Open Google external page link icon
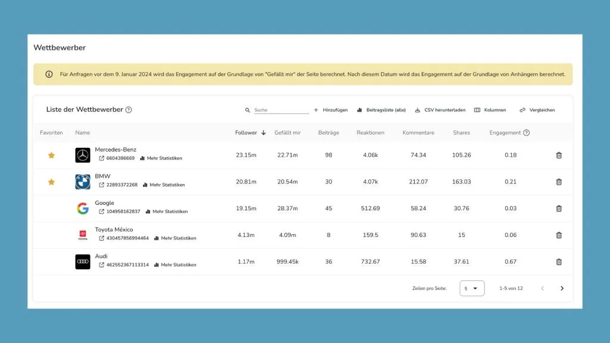Screen dimensions: 610x343 (101, 211)
